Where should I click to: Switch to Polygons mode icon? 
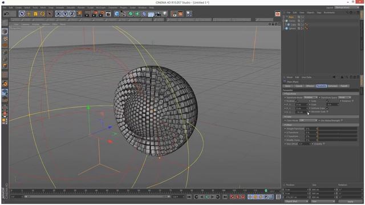click(x=5, y=66)
